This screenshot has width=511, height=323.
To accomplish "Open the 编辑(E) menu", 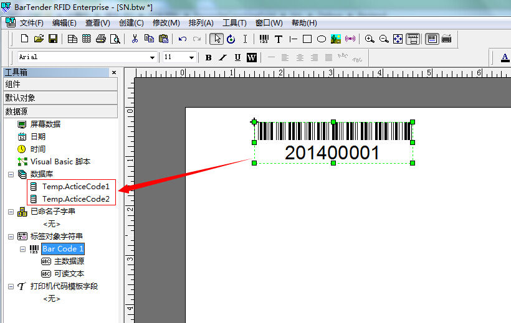I will point(64,23).
